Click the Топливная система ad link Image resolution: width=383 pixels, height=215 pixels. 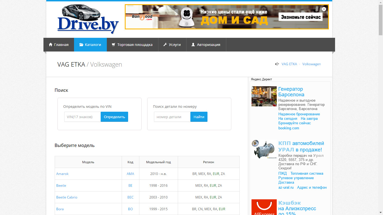pos(307,174)
